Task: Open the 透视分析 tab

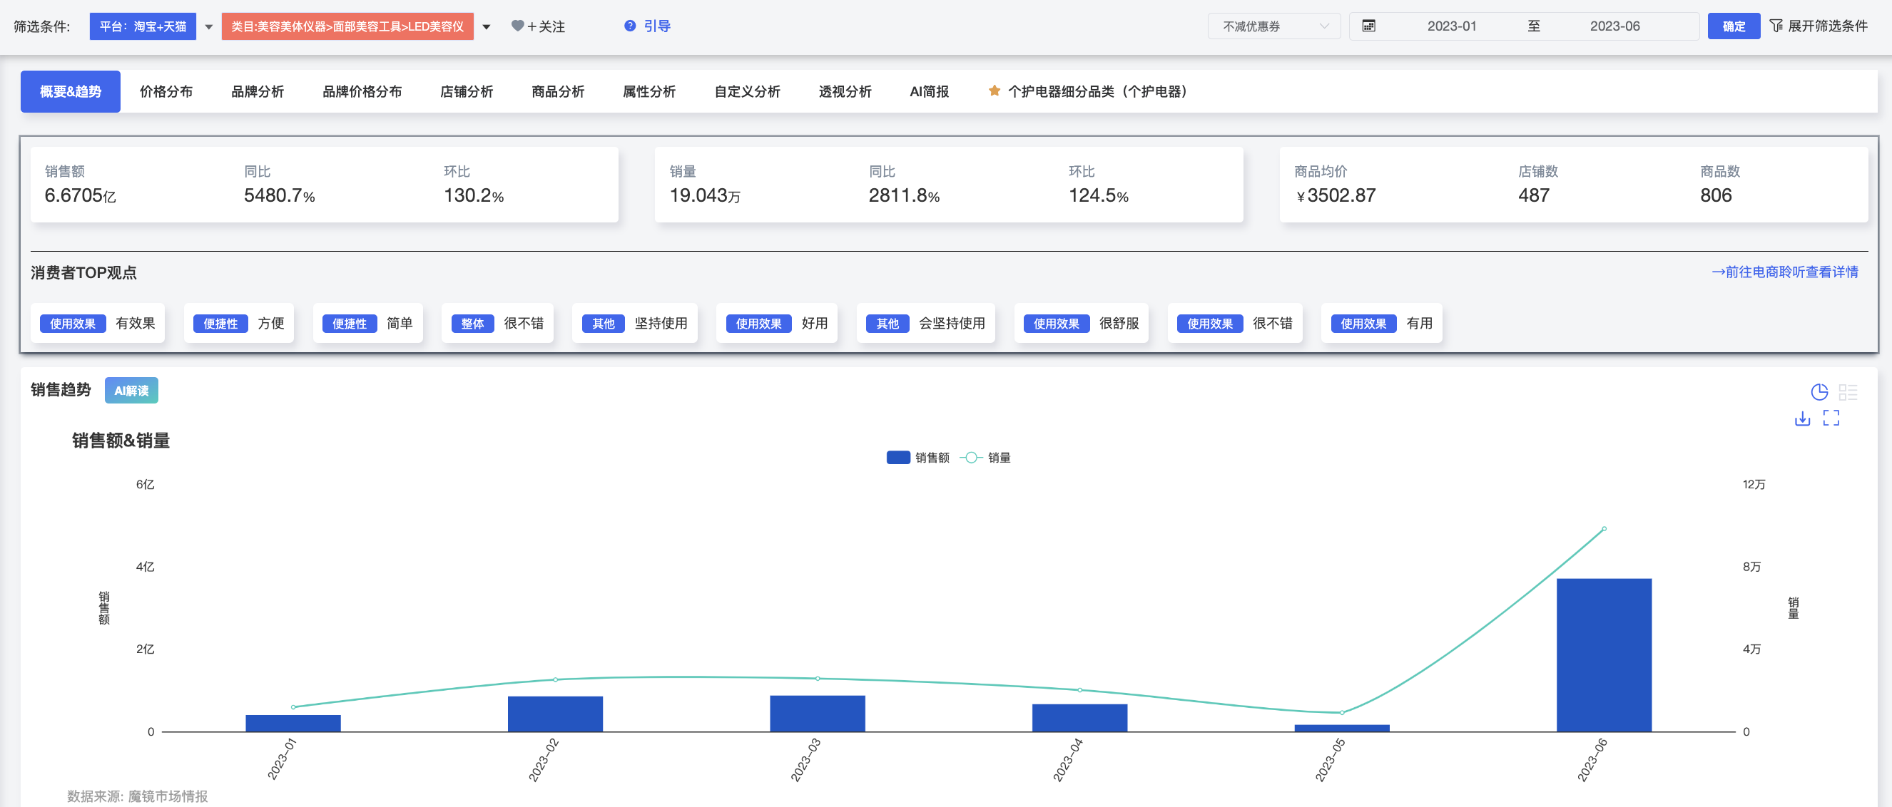Action: tap(845, 92)
